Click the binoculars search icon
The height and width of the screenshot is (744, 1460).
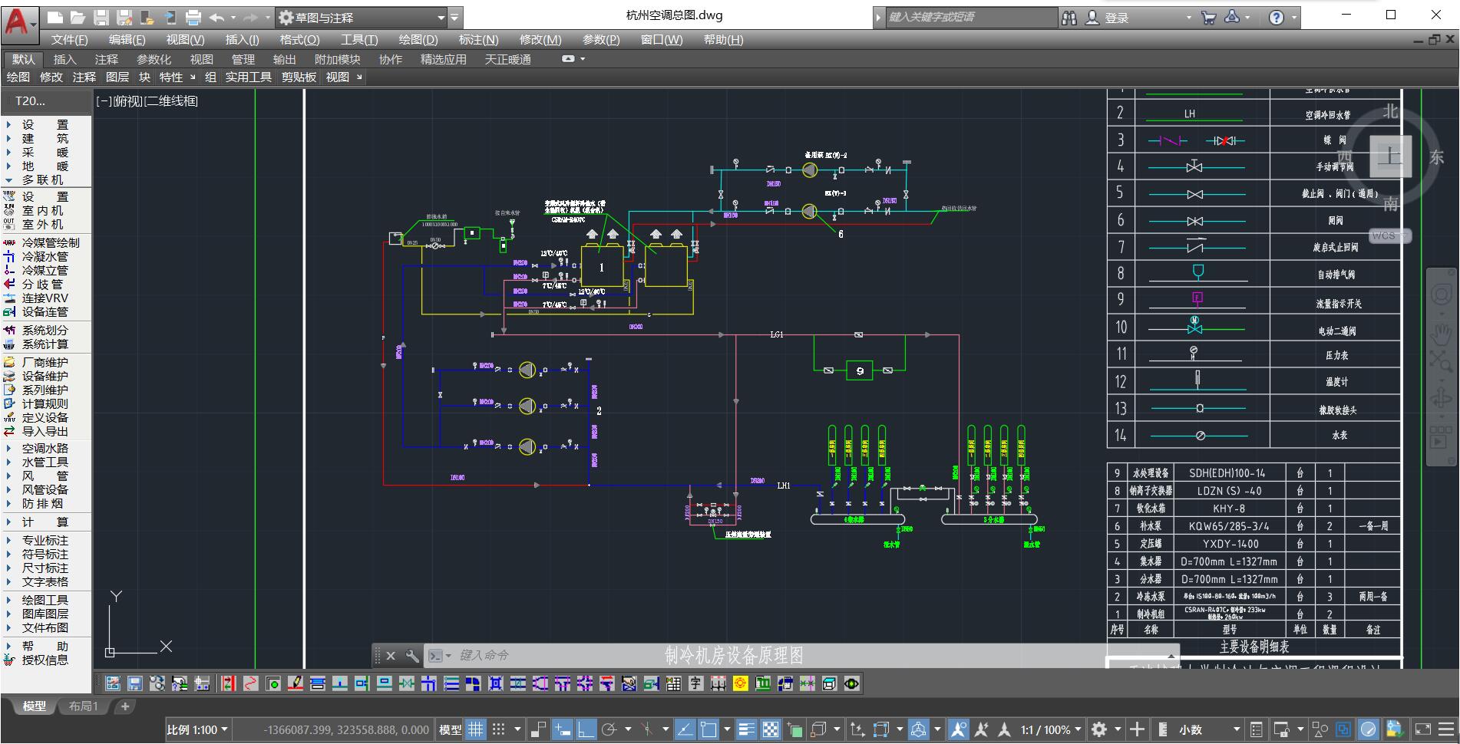(x=1069, y=17)
